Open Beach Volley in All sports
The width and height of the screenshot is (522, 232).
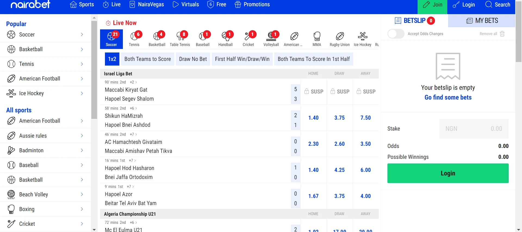pyautogui.click(x=45, y=194)
